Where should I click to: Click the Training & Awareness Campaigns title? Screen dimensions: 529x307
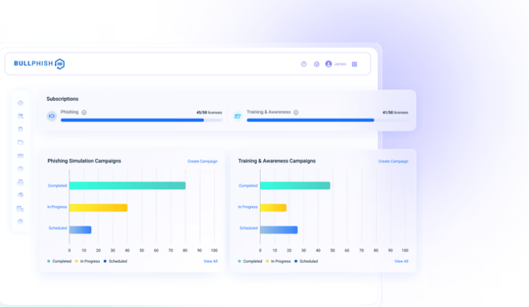click(x=276, y=161)
